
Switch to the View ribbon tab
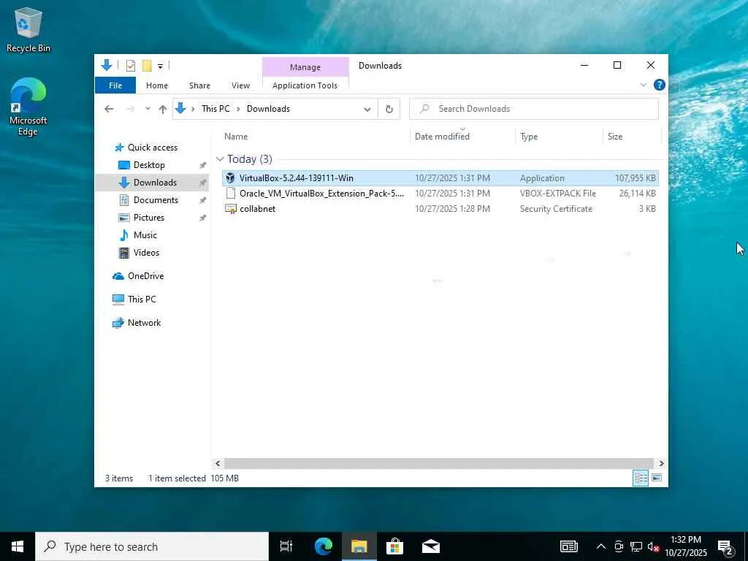[240, 85]
